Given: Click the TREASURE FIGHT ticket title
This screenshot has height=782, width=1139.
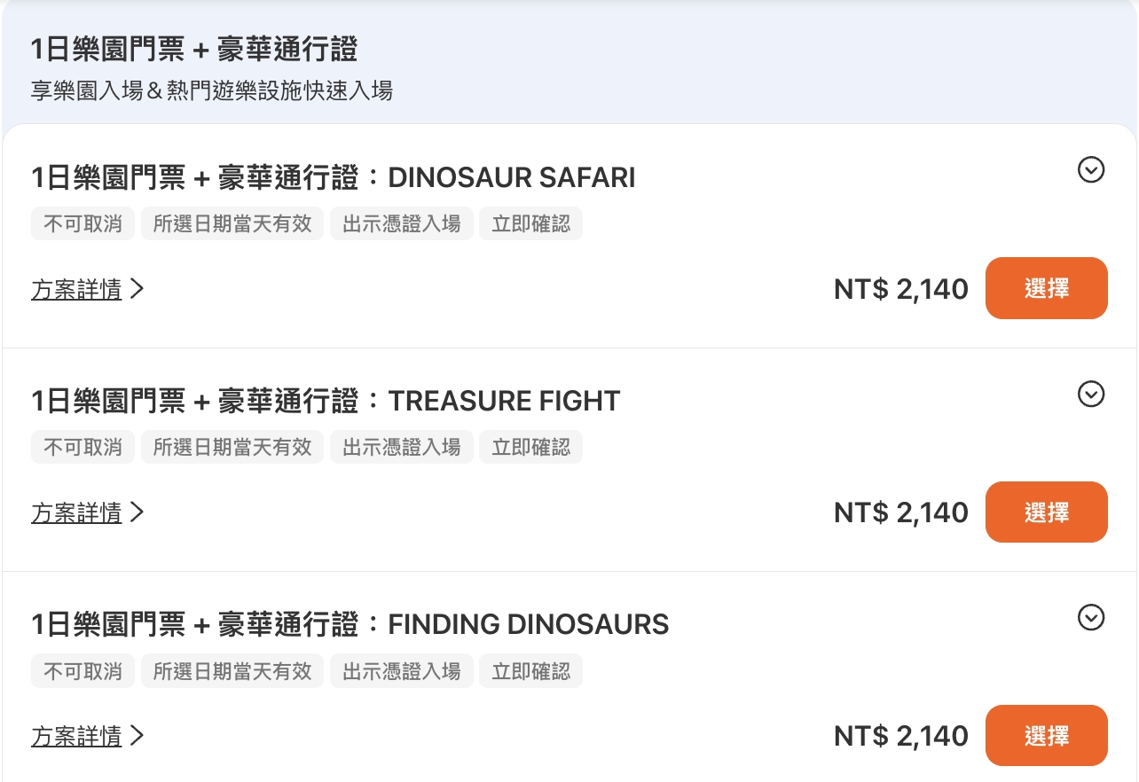Looking at the screenshot, I should point(325,401).
